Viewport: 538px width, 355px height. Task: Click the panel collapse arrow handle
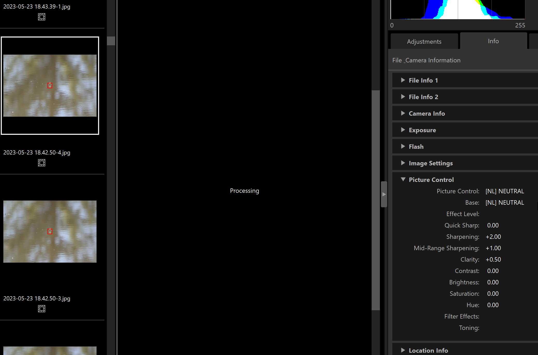(x=384, y=194)
